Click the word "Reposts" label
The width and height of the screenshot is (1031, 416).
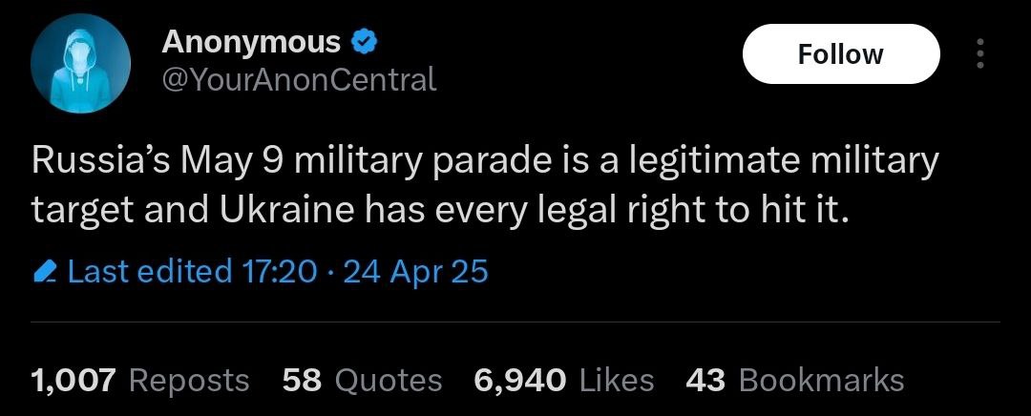[188, 380]
